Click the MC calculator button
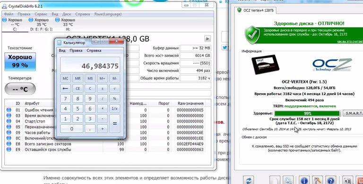Image resolution: width=363 pixels, height=184 pixels. pyautogui.click(x=65, y=79)
